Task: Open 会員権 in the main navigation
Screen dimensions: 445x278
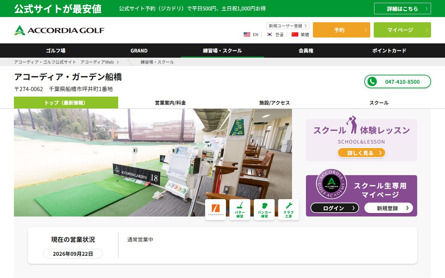Action: click(x=306, y=51)
